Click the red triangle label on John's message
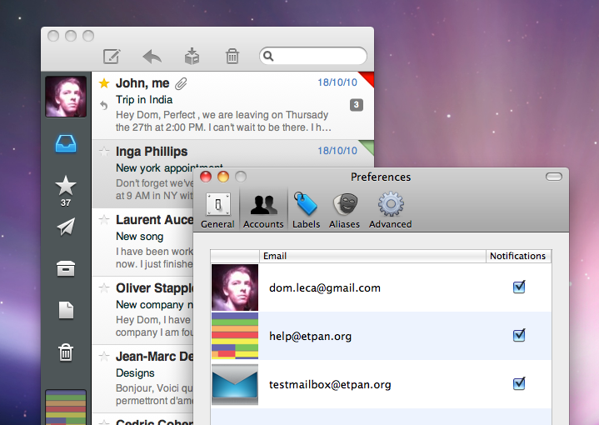 coord(367,78)
